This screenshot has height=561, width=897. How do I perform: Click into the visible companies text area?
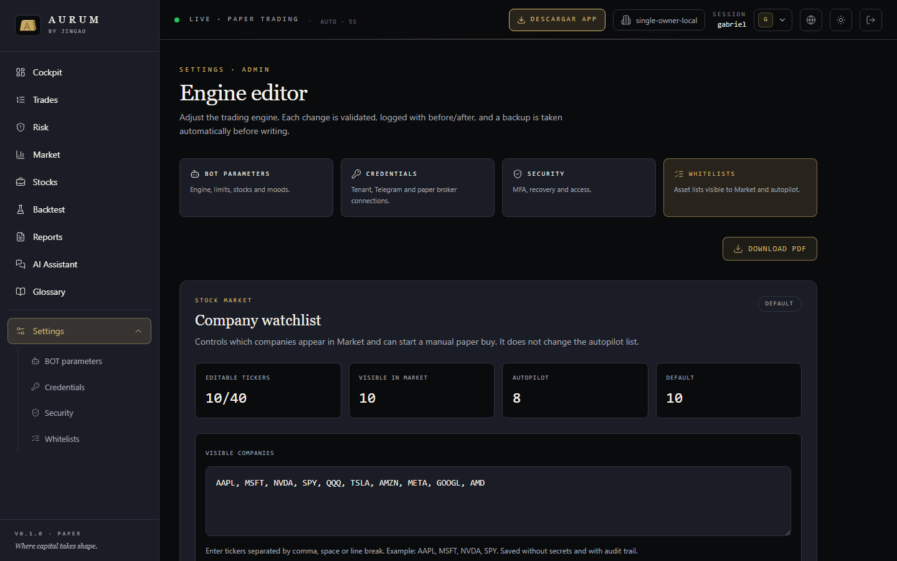[498, 501]
